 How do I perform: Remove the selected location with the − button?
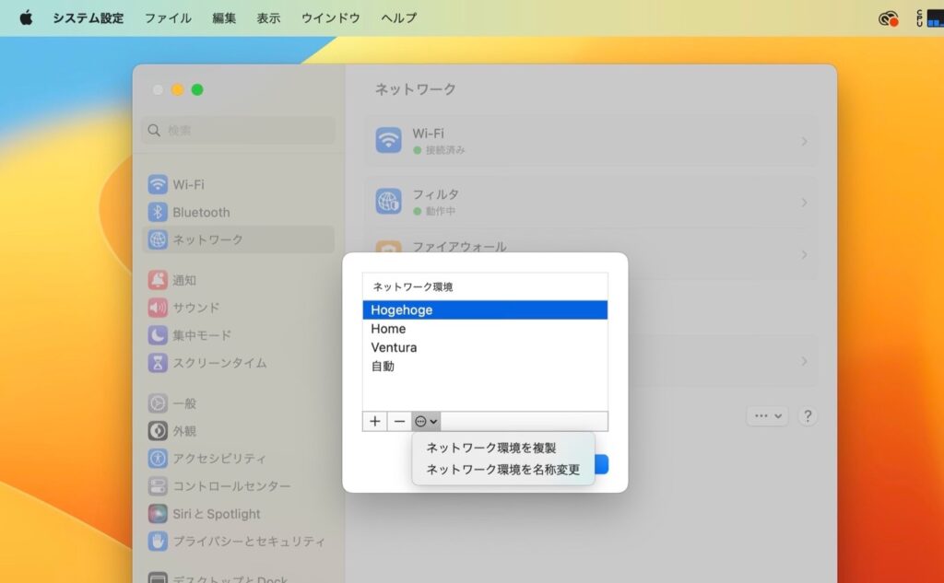tap(399, 421)
